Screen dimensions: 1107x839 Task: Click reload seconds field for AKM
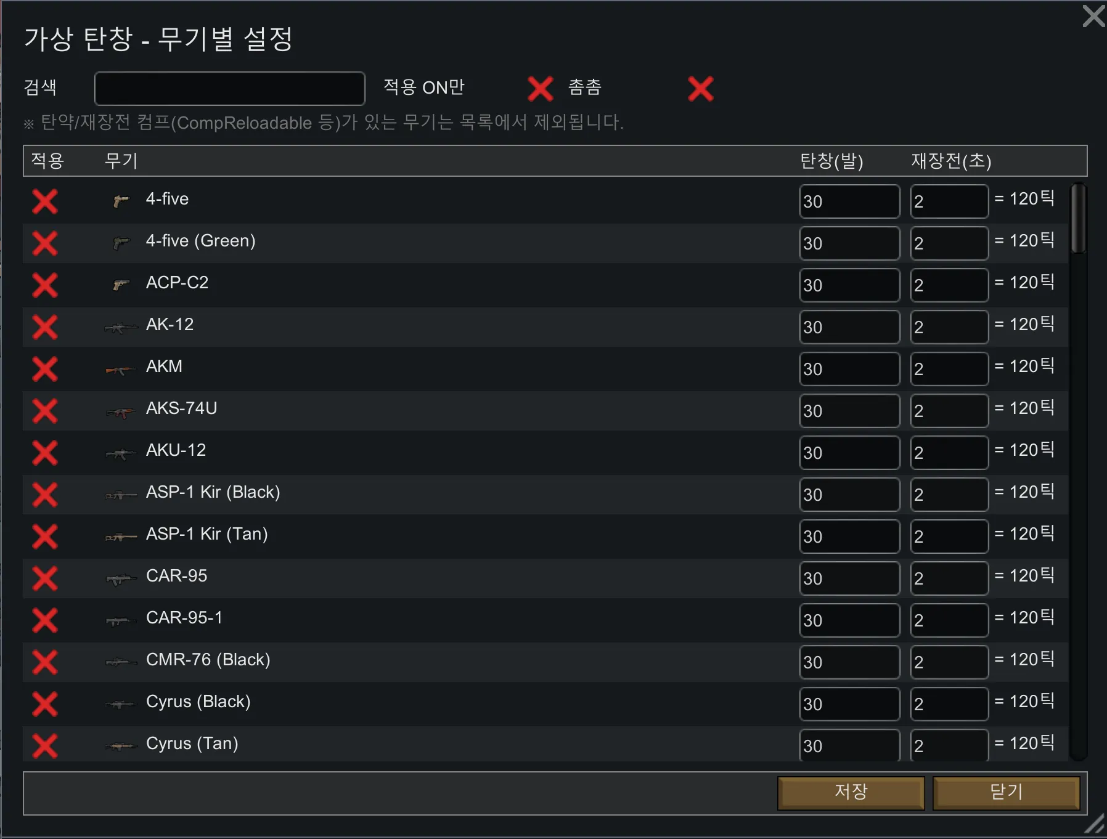(x=949, y=369)
